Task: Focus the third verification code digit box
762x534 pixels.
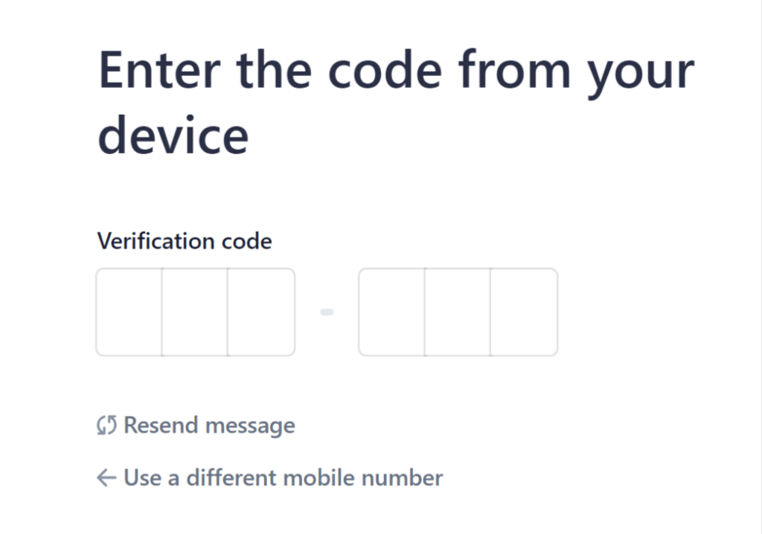Action: [x=261, y=312]
